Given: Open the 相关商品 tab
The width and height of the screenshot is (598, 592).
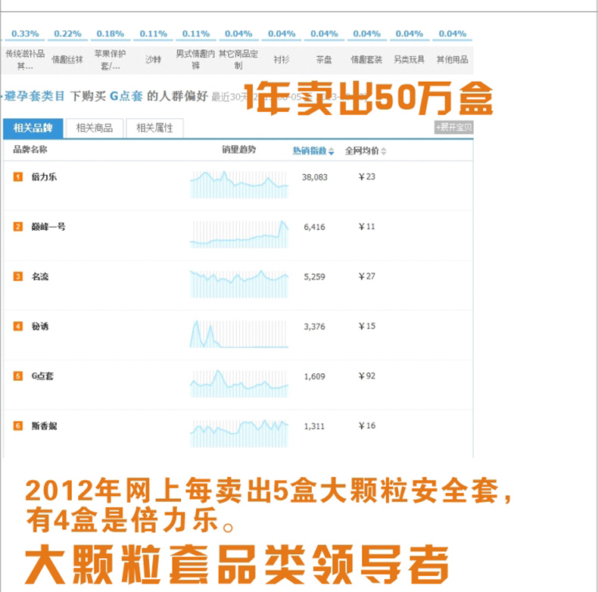Looking at the screenshot, I should pyautogui.click(x=94, y=128).
